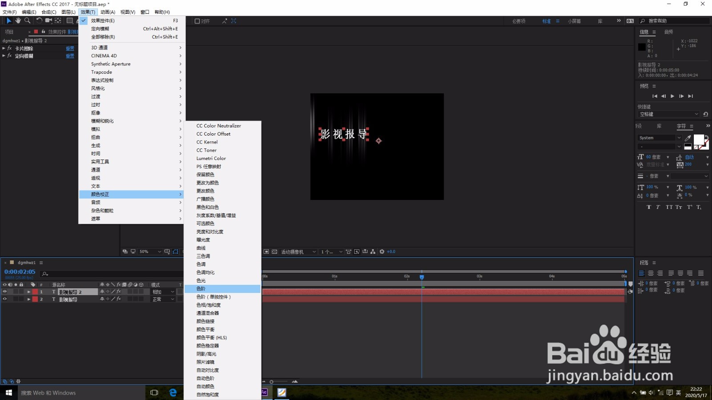Screen dimensions: 712x400
Task: Expand layer 2 properties in timeline
Action: 29,299
